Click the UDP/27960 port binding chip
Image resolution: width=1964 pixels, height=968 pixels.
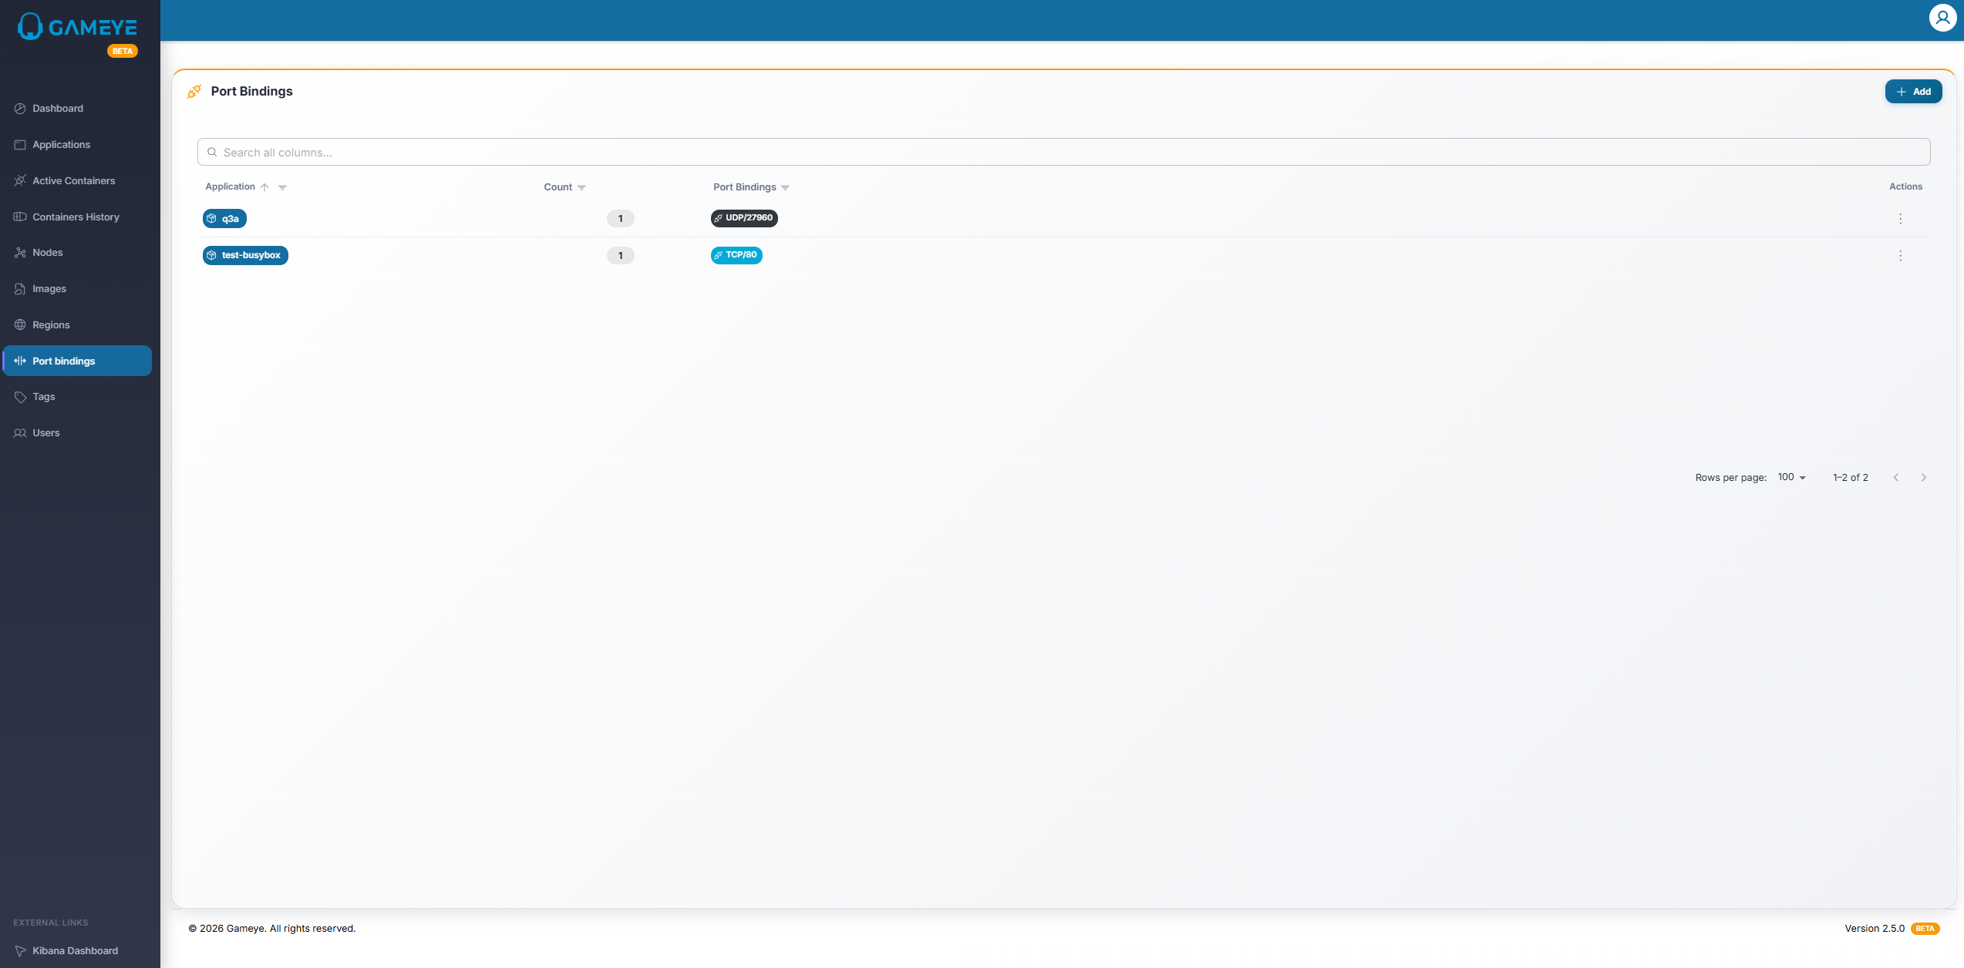(x=744, y=218)
